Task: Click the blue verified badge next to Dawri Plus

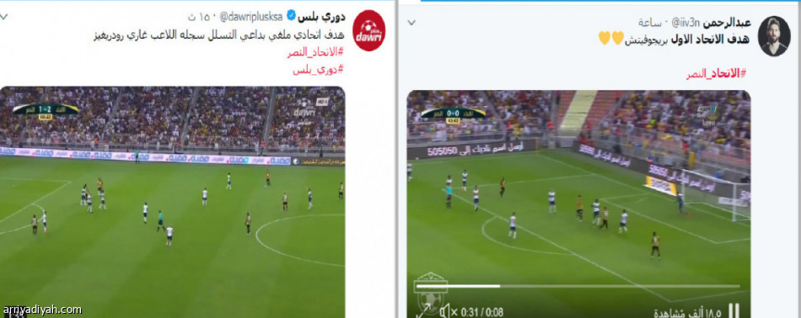Action: coord(291,16)
